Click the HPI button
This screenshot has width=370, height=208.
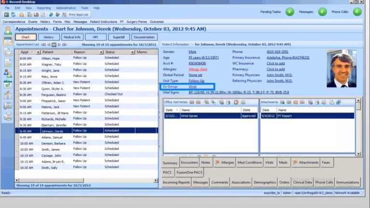point(95,37)
